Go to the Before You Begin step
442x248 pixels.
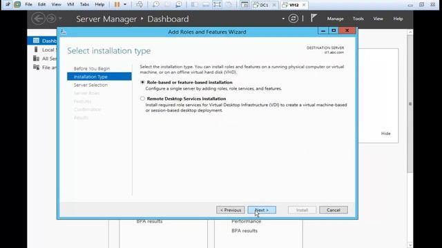pos(92,69)
